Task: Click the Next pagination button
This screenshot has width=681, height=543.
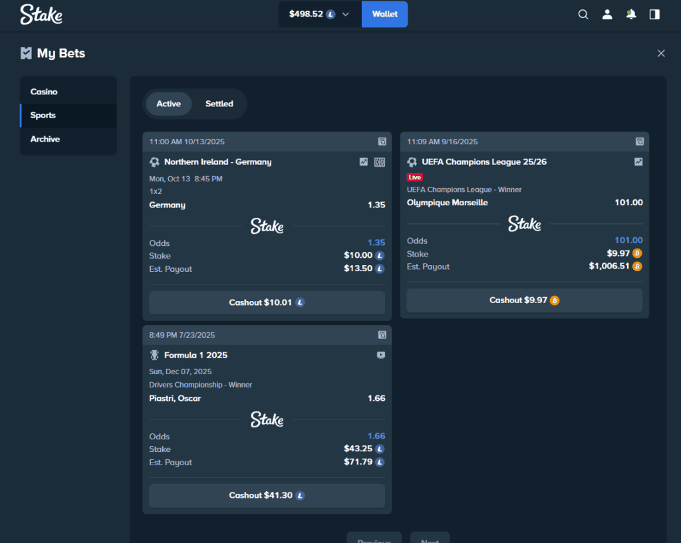Action: [x=430, y=540]
